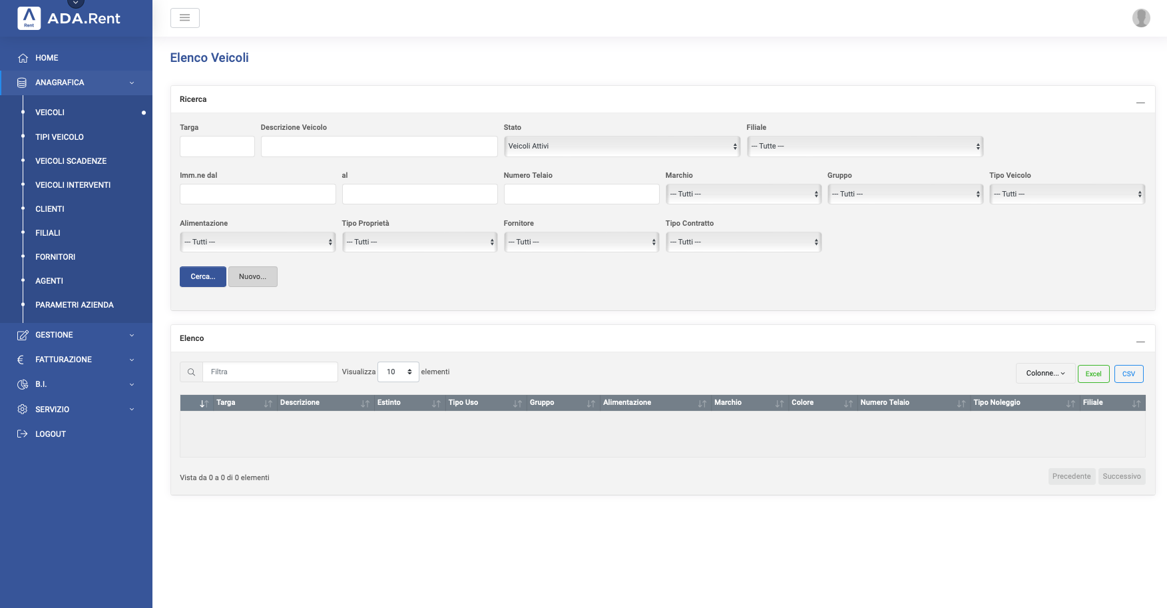Screen dimensions: 1167x608
Task: Focus the Descrizione Veicolo input field
Action: tap(379, 147)
